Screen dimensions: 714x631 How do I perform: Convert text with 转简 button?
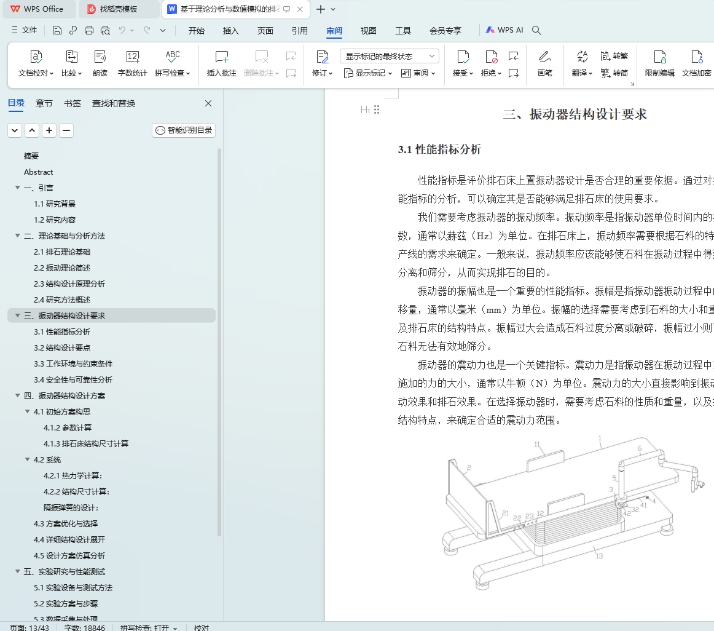614,73
